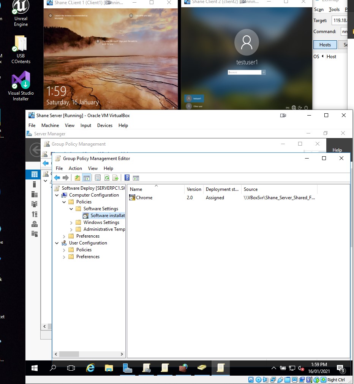Click the Target field in Zenmap
The image size is (354, 384).
click(340, 20)
